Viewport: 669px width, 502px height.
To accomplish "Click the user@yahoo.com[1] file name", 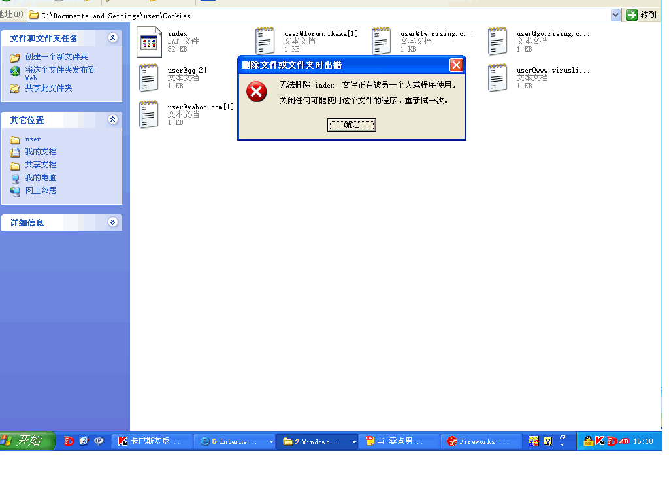I will (x=201, y=107).
